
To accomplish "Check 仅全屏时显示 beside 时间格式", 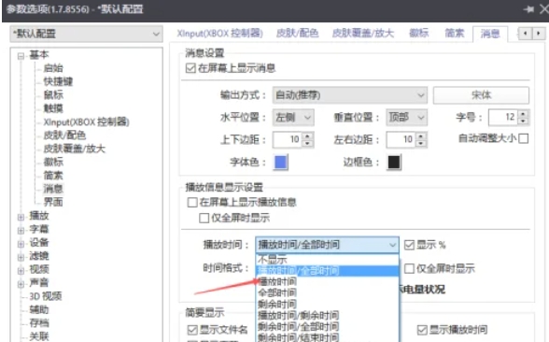I will point(409,269).
